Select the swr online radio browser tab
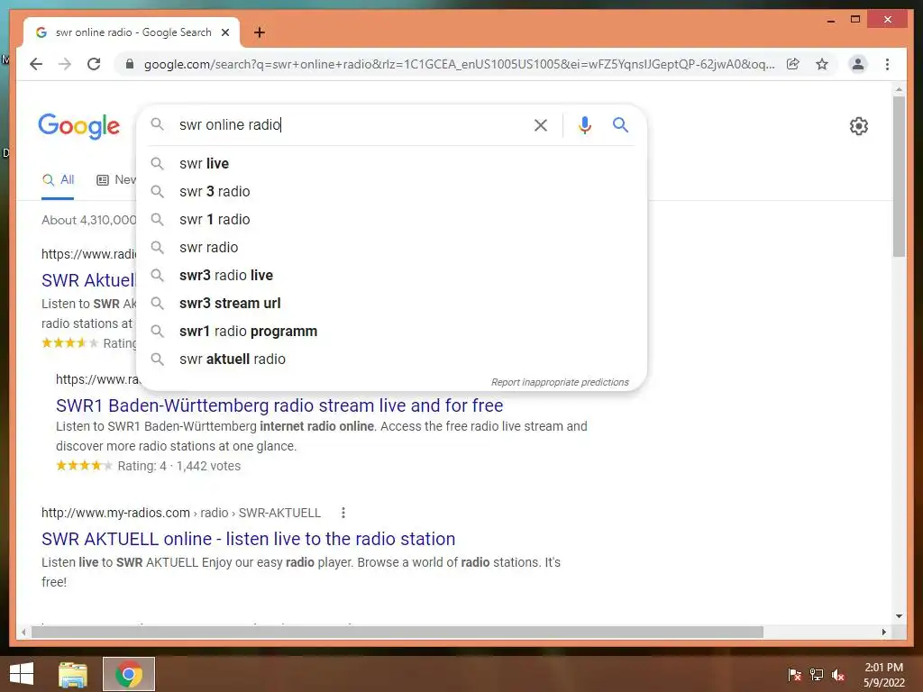Screen dimensions: 923x692 132,32
